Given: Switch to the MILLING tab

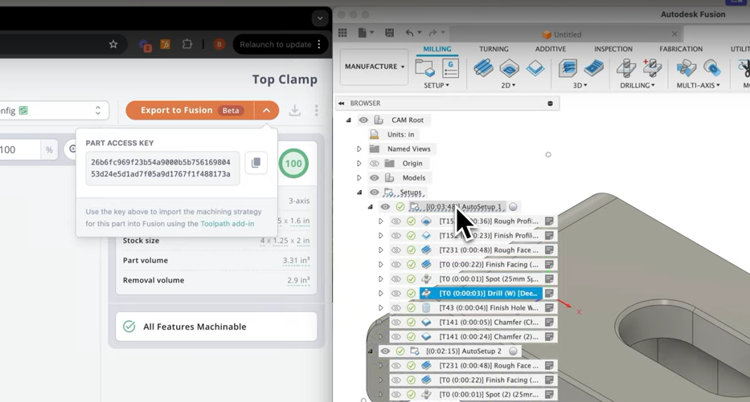Looking at the screenshot, I should (437, 49).
